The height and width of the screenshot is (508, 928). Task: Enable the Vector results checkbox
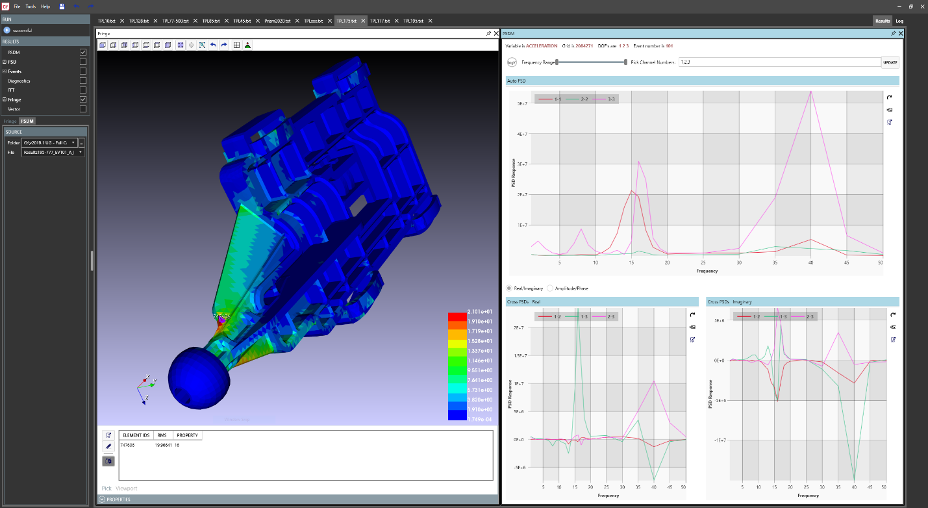coord(83,109)
